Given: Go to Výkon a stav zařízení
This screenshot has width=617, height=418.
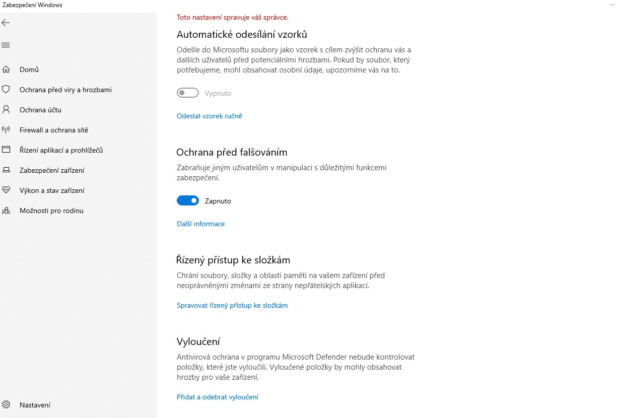Looking at the screenshot, I should click(52, 190).
